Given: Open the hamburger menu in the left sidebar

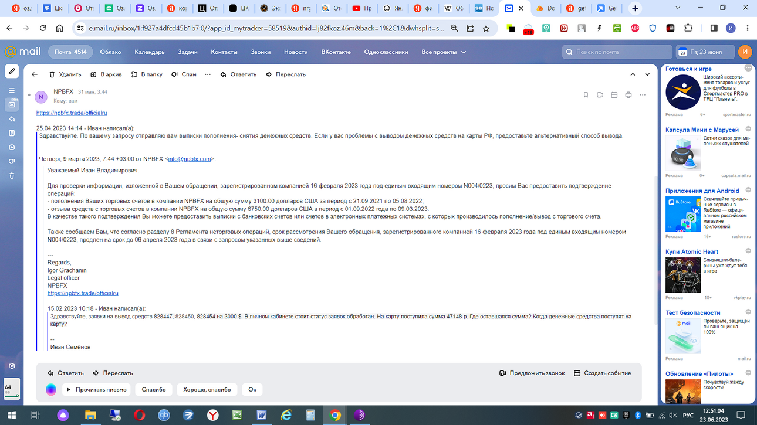Looking at the screenshot, I should (x=12, y=90).
